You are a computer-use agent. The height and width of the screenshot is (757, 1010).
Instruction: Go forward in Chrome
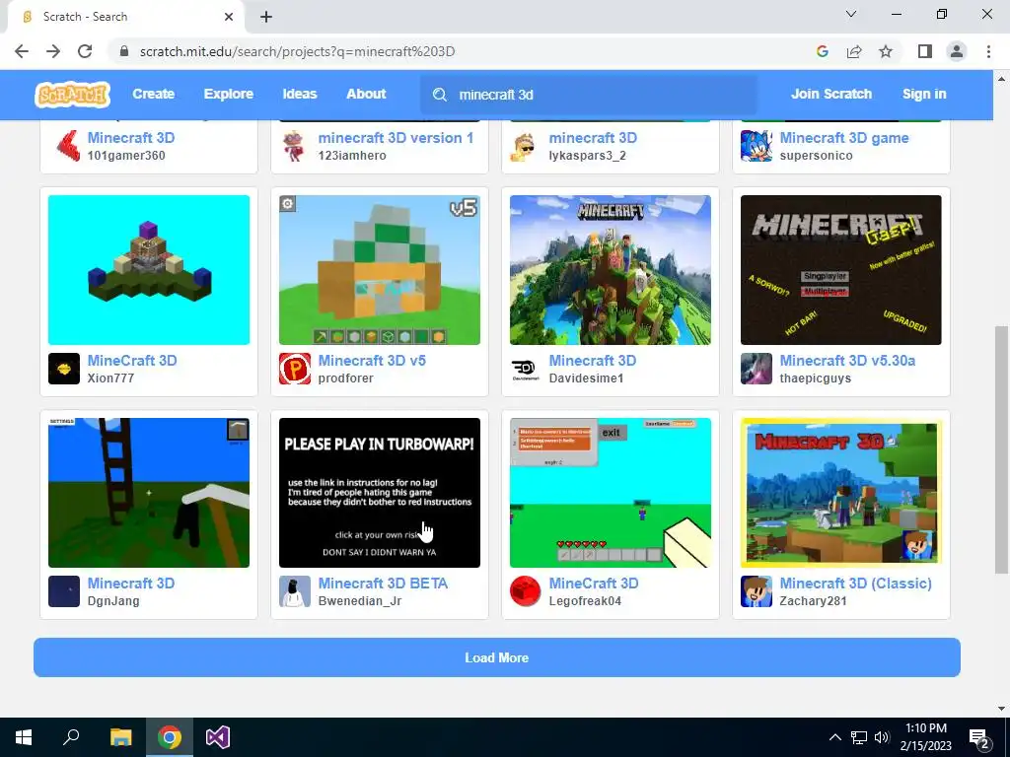tap(53, 51)
